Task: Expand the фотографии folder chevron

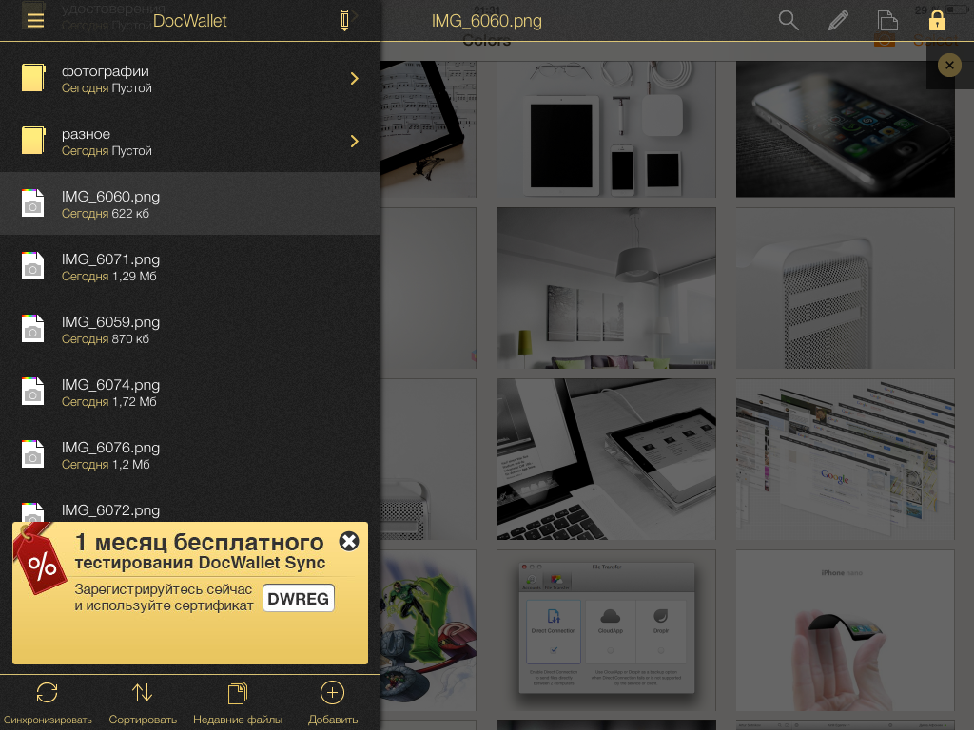Action: pos(354,78)
